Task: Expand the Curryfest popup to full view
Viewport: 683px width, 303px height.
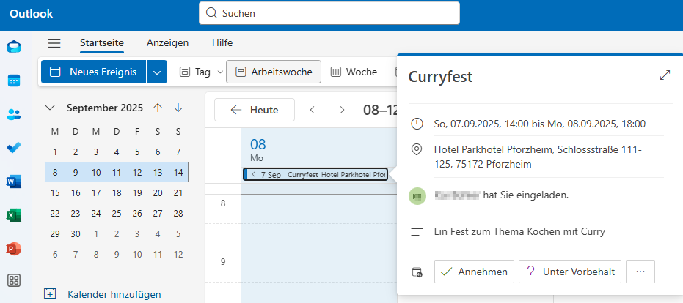Action: tap(665, 75)
